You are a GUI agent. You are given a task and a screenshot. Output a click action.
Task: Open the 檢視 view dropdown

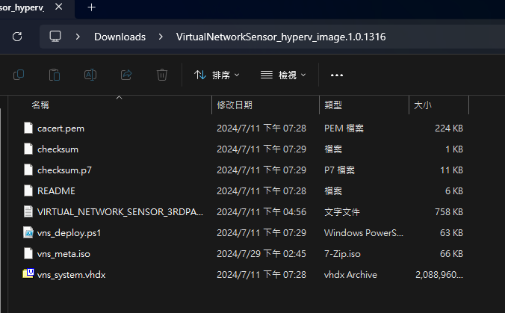(x=284, y=75)
